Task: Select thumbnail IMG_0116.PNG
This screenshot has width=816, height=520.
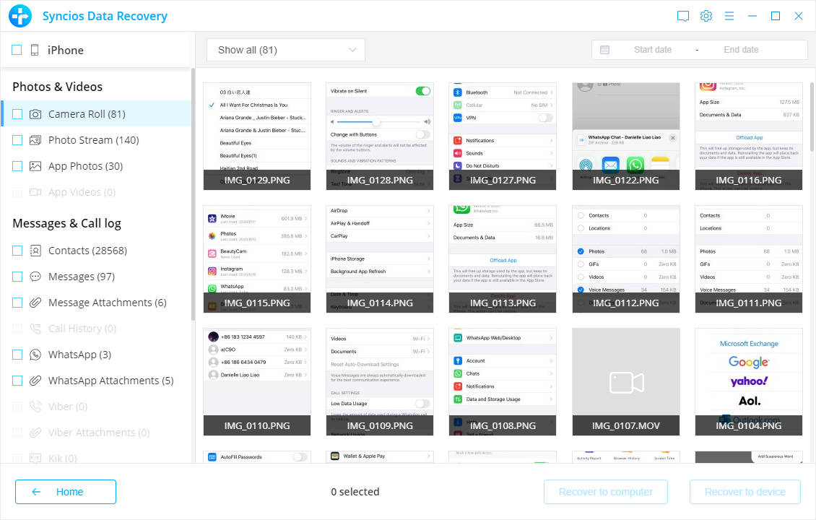Action: point(749,136)
